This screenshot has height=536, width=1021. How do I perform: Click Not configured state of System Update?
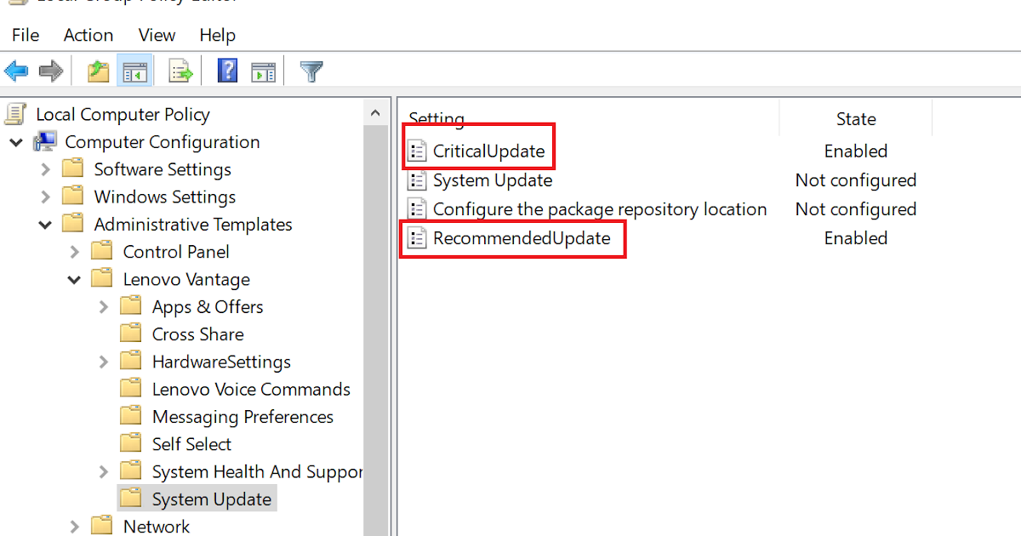[856, 180]
